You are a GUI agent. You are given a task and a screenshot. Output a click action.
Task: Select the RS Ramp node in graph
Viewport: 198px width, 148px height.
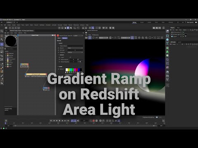click(x=24, y=65)
